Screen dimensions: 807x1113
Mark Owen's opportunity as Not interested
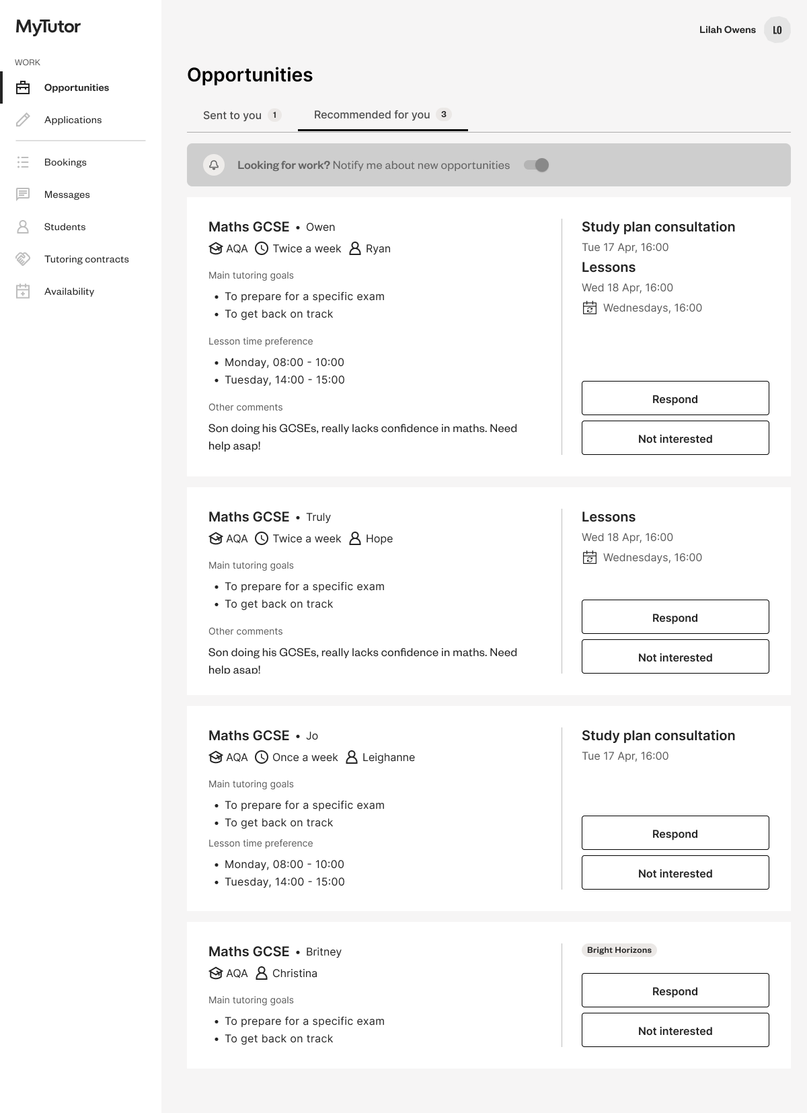point(675,438)
